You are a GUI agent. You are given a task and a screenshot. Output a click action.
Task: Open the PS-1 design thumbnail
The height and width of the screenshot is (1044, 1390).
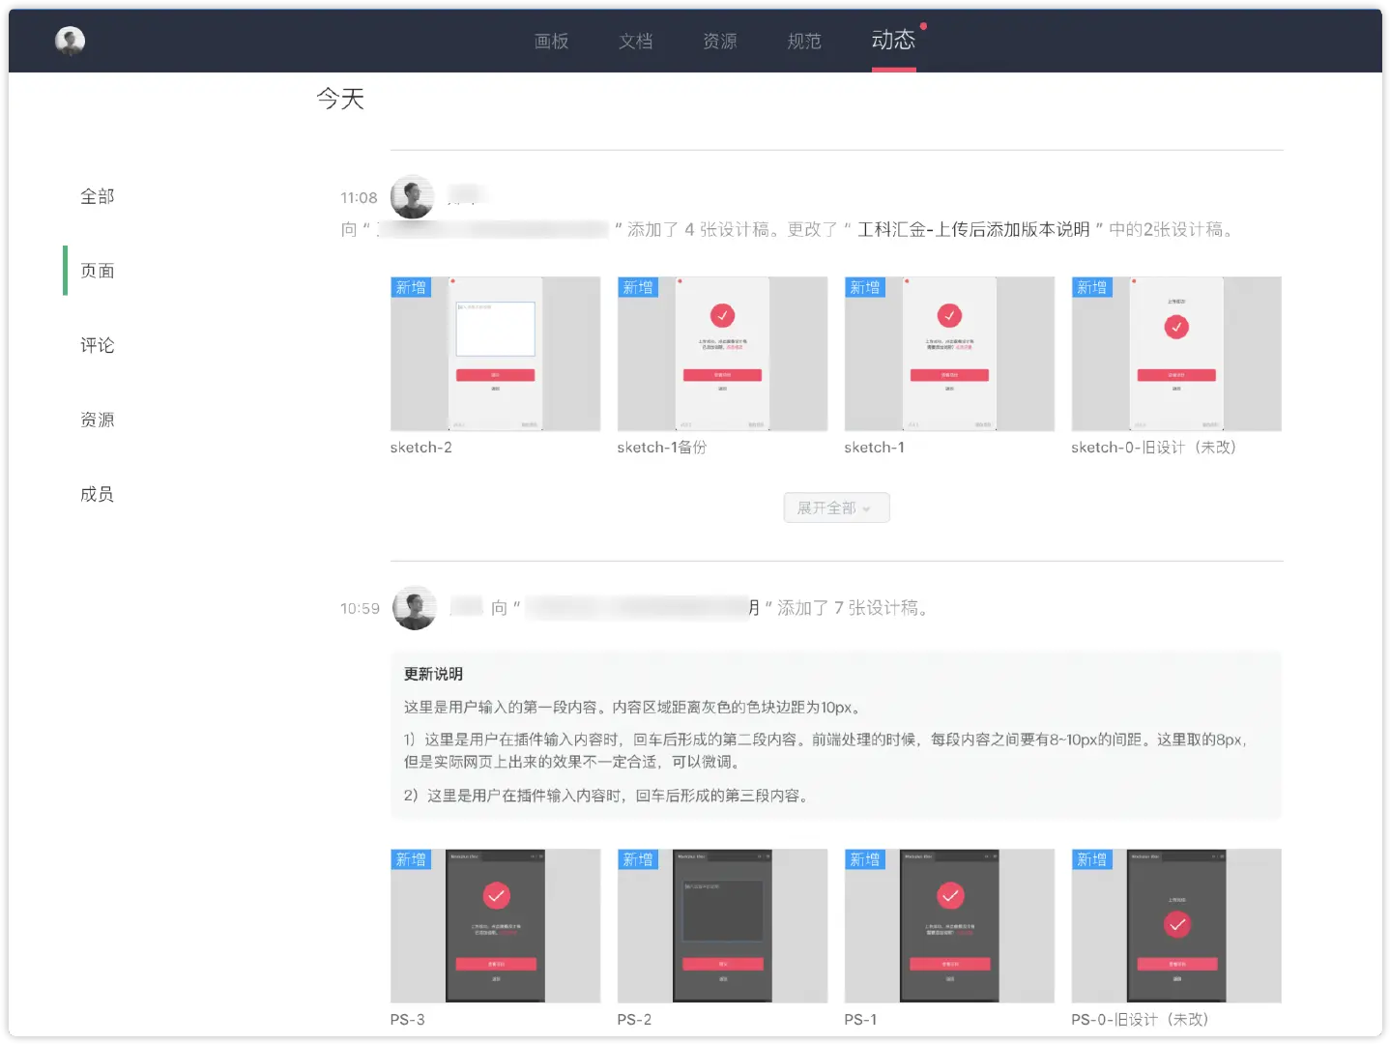click(949, 926)
